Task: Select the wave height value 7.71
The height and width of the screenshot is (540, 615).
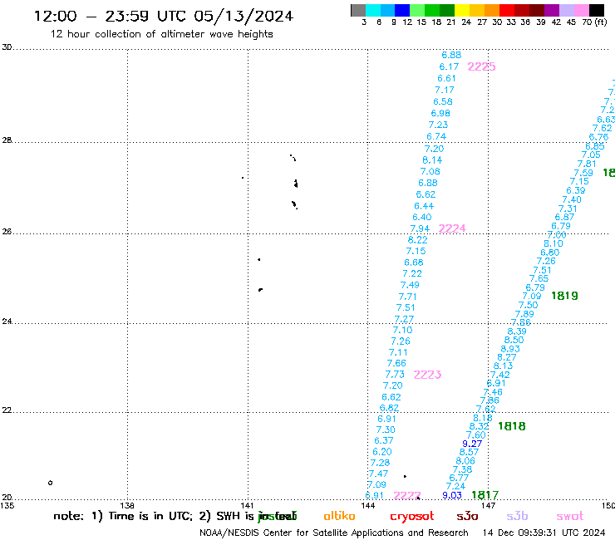Action: [x=407, y=297]
